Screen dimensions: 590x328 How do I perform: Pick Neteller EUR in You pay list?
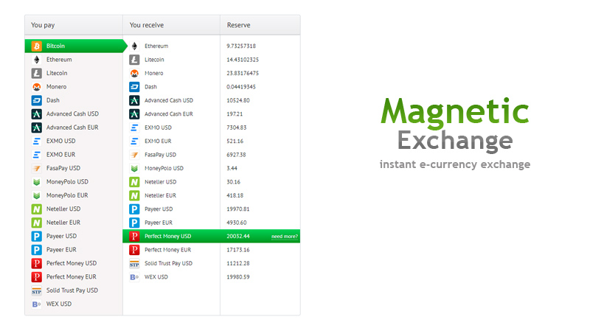[x=63, y=223]
